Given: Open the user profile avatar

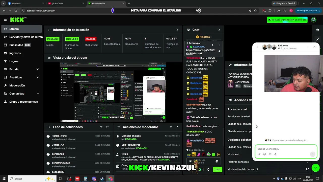Looking at the screenshot, I should tap(314, 20).
